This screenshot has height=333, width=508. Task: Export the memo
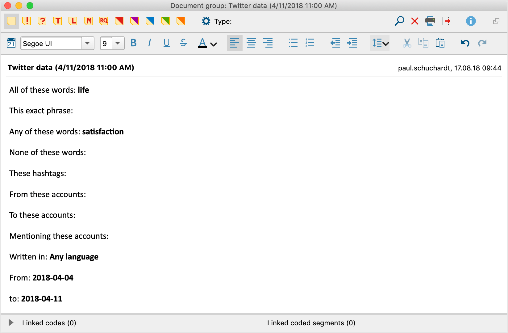[446, 21]
